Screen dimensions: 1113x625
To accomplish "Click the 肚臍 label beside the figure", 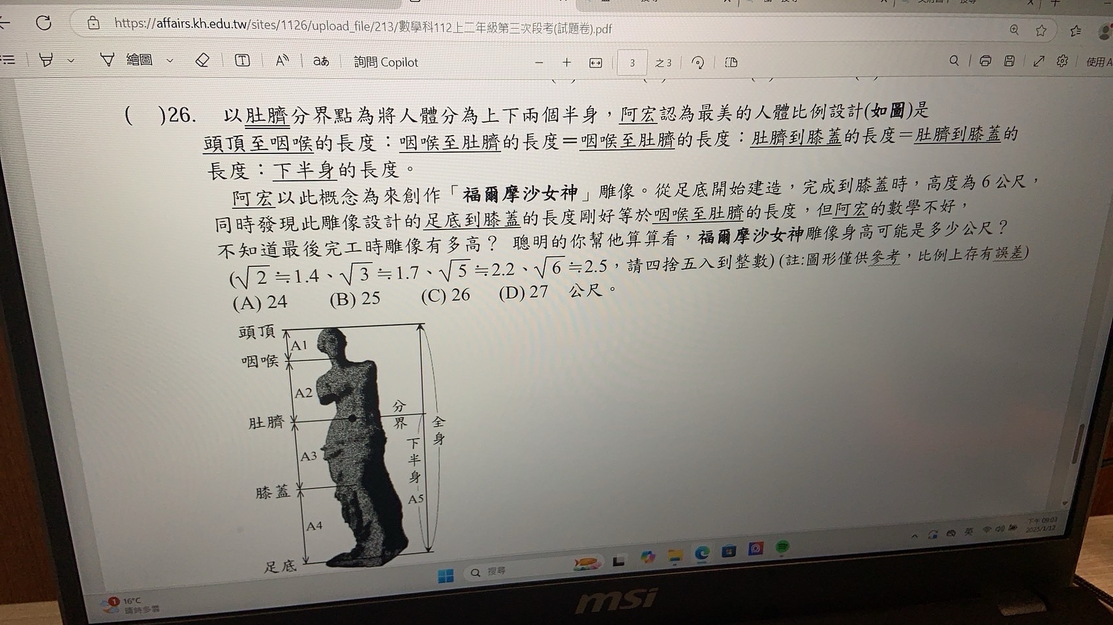I will click(x=266, y=423).
